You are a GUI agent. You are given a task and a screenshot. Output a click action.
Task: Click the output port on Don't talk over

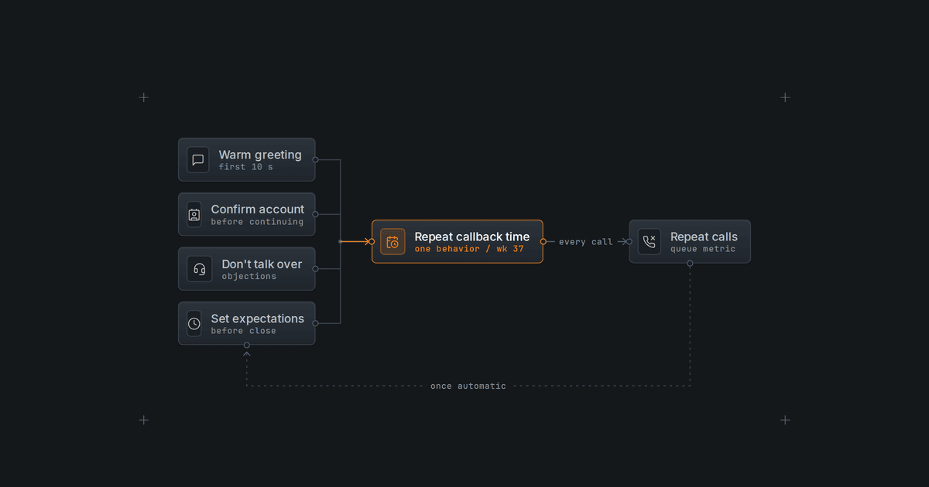[x=315, y=269]
